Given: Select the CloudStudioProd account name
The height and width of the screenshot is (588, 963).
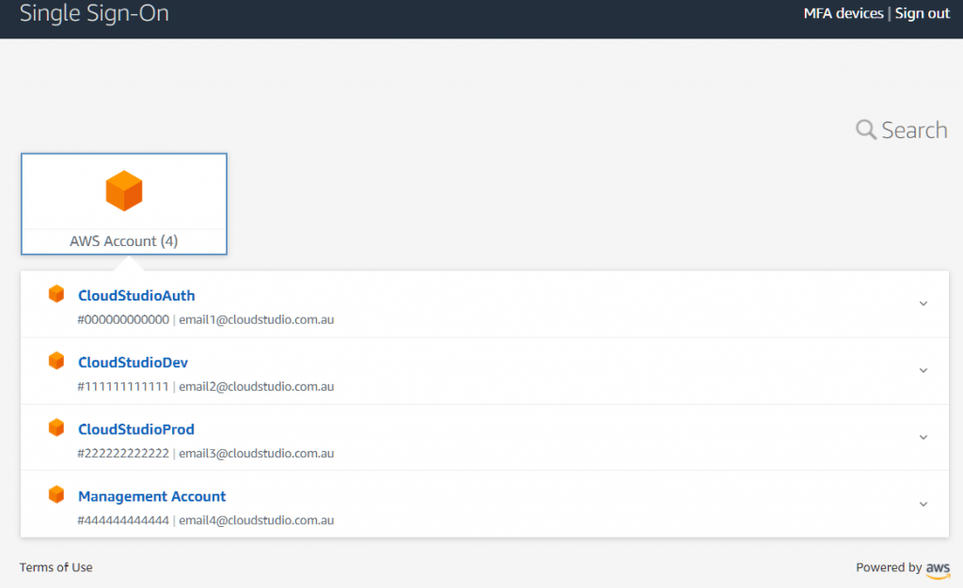Looking at the screenshot, I should click(x=135, y=429).
